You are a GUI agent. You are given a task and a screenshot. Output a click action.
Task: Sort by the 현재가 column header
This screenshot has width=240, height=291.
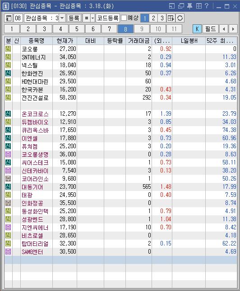(x=65, y=41)
